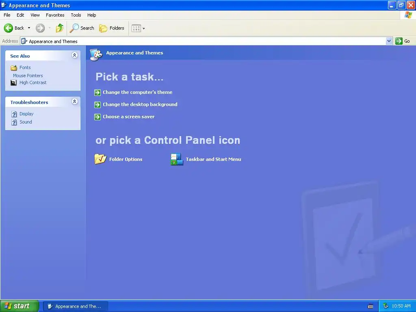
Task: Click the Display troubleshooter help icon
Action: point(14,114)
